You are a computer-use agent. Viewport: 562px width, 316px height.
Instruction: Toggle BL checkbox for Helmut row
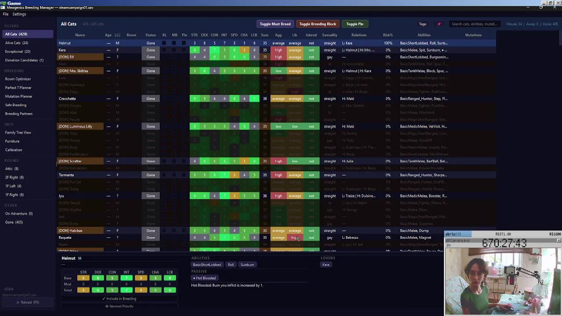coord(164,43)
